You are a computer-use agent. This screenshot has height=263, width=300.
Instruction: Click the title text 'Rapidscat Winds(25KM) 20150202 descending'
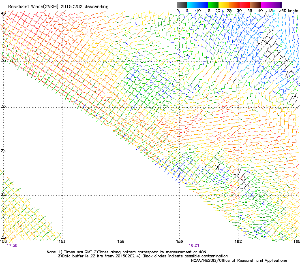click(x=58, y=7)
